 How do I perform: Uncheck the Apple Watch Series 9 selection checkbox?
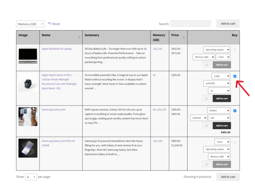pyautogui.click(x=235, y=76)
